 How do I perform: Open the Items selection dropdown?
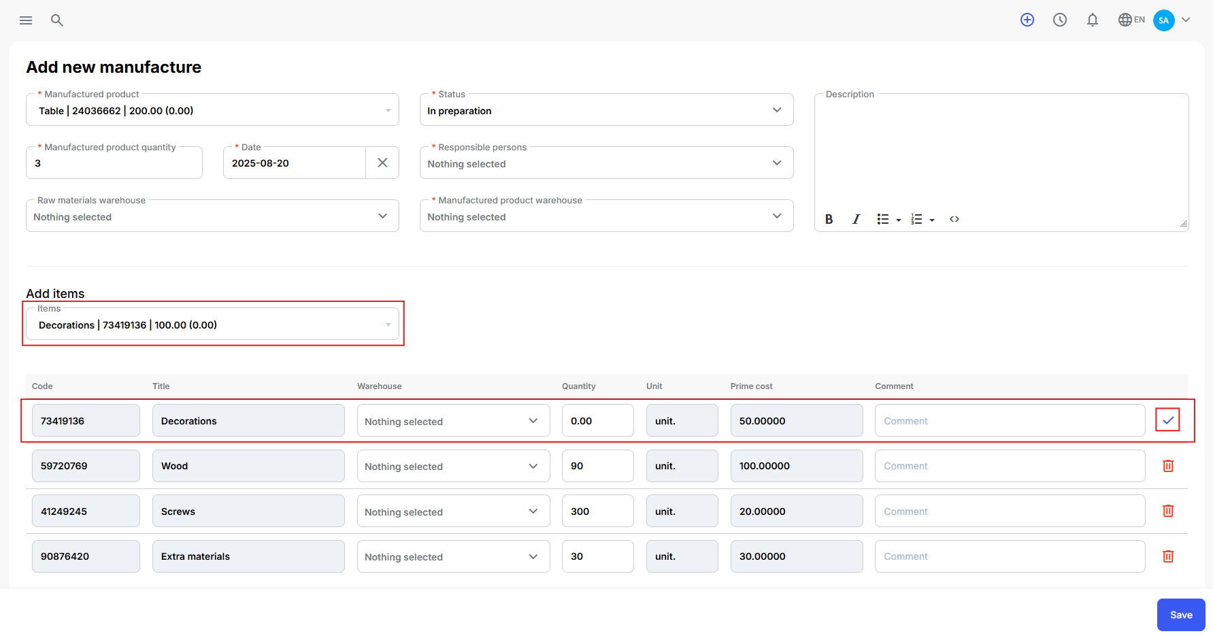(x=212, y=324)
